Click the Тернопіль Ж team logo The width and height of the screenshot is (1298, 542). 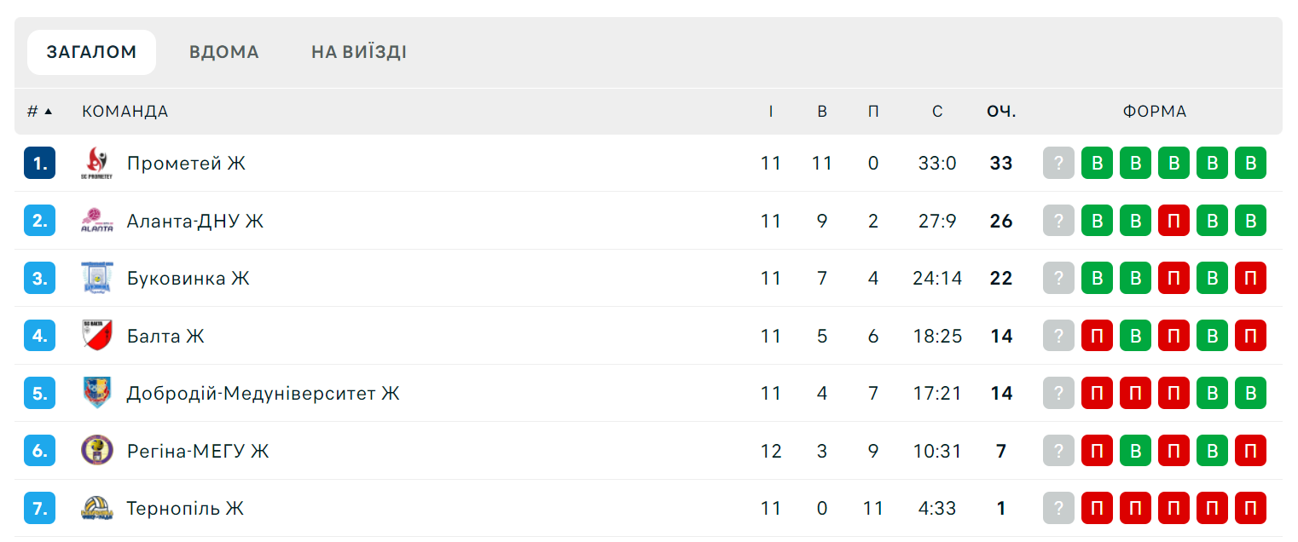(96, 509)
